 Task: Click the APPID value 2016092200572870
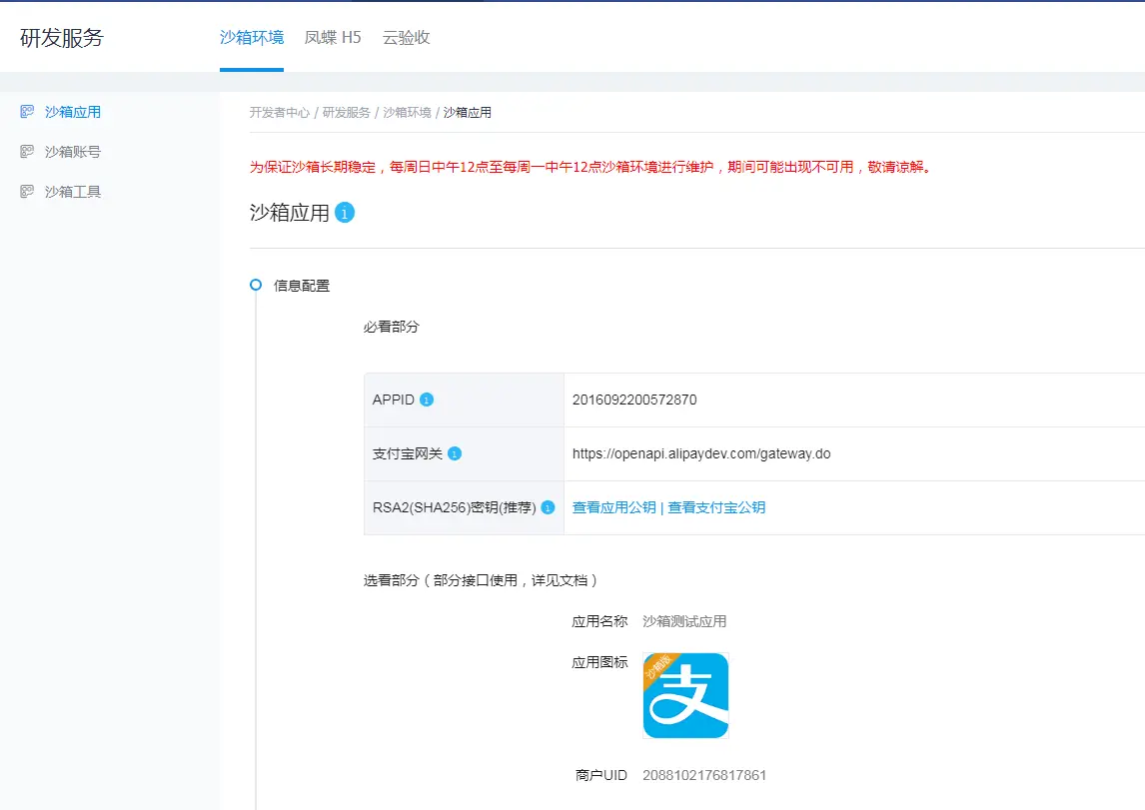click(634, 400)
